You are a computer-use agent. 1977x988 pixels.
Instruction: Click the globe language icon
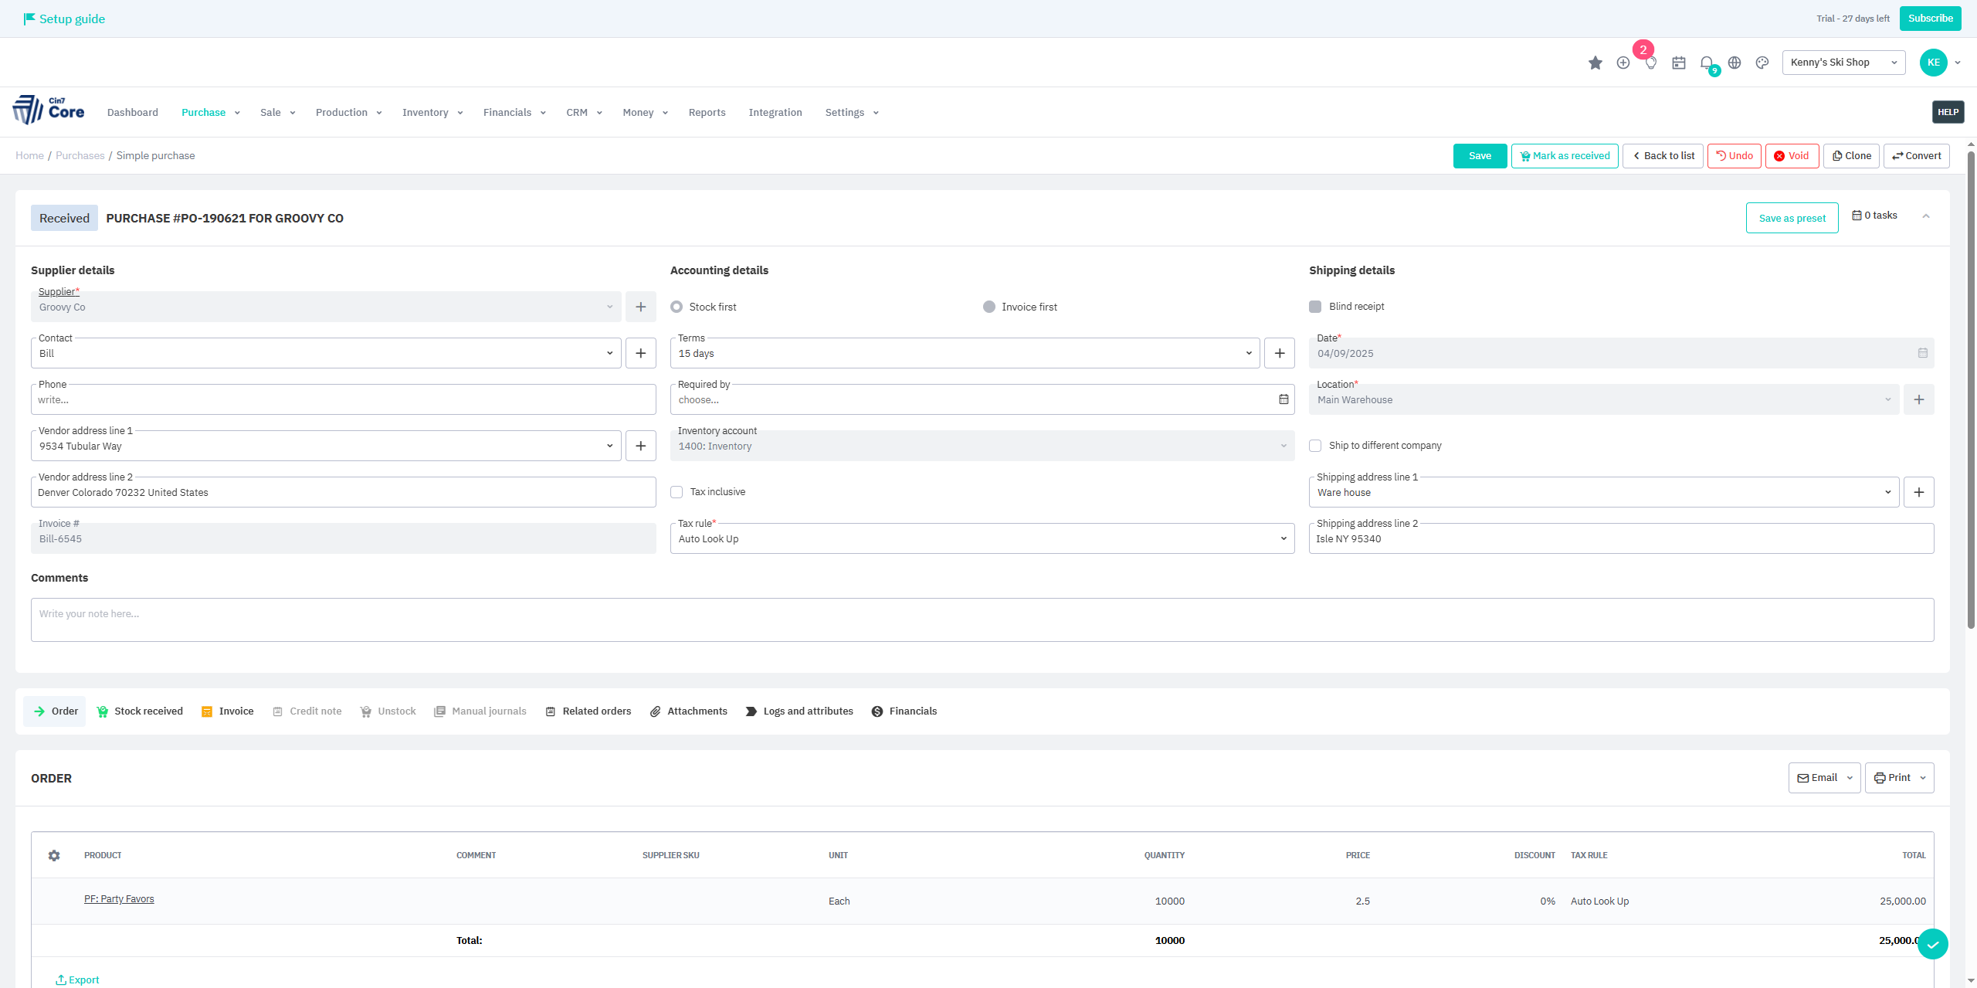[x=1735, y=63]
